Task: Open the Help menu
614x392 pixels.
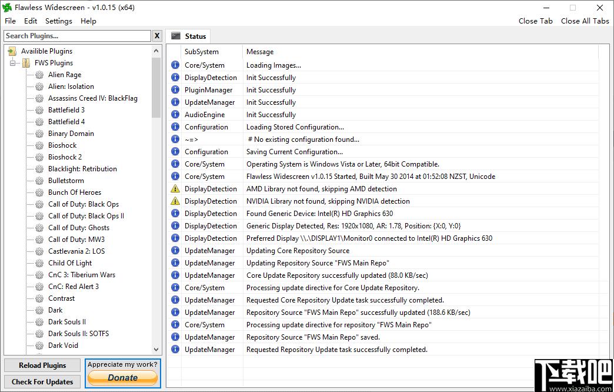Action: click(x=88, y=21)
